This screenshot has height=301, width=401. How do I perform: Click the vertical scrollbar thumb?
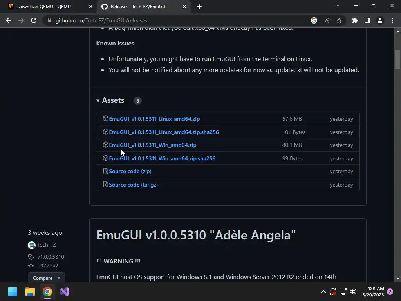tap(397, 60)
